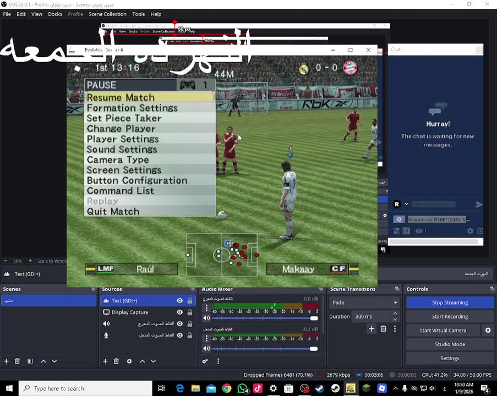
Task: Open the Scene Collection menu
Action: [107, 14]
